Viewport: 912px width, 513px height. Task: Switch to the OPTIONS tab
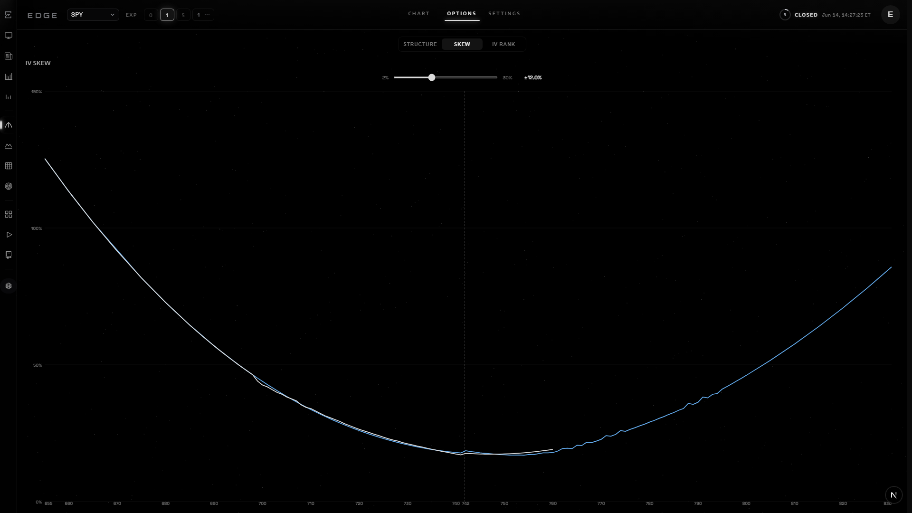pyautogui.click(x=461, y=14)
